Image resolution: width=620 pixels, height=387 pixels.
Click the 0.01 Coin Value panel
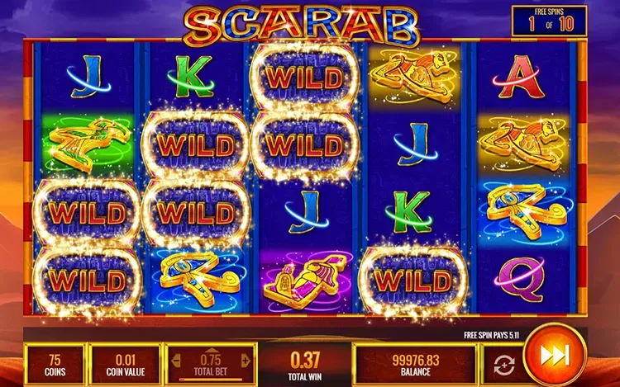(x=126, y=364)
